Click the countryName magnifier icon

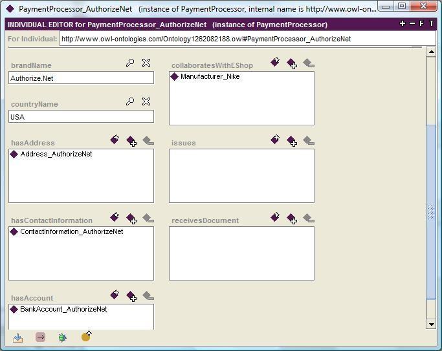click(x=130, y=101)
